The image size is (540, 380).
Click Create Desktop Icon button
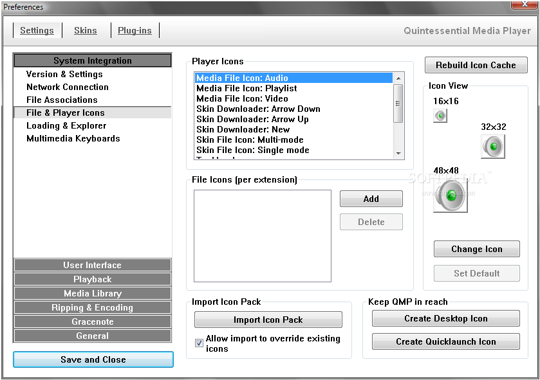click(446, 318)
